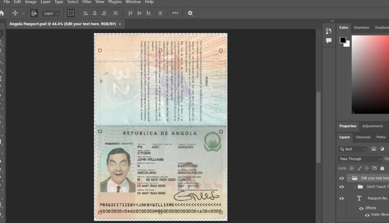This screenshot has width=389, height=223.
Task: Open the Filter menu
Action: click(x=87, y=2)
